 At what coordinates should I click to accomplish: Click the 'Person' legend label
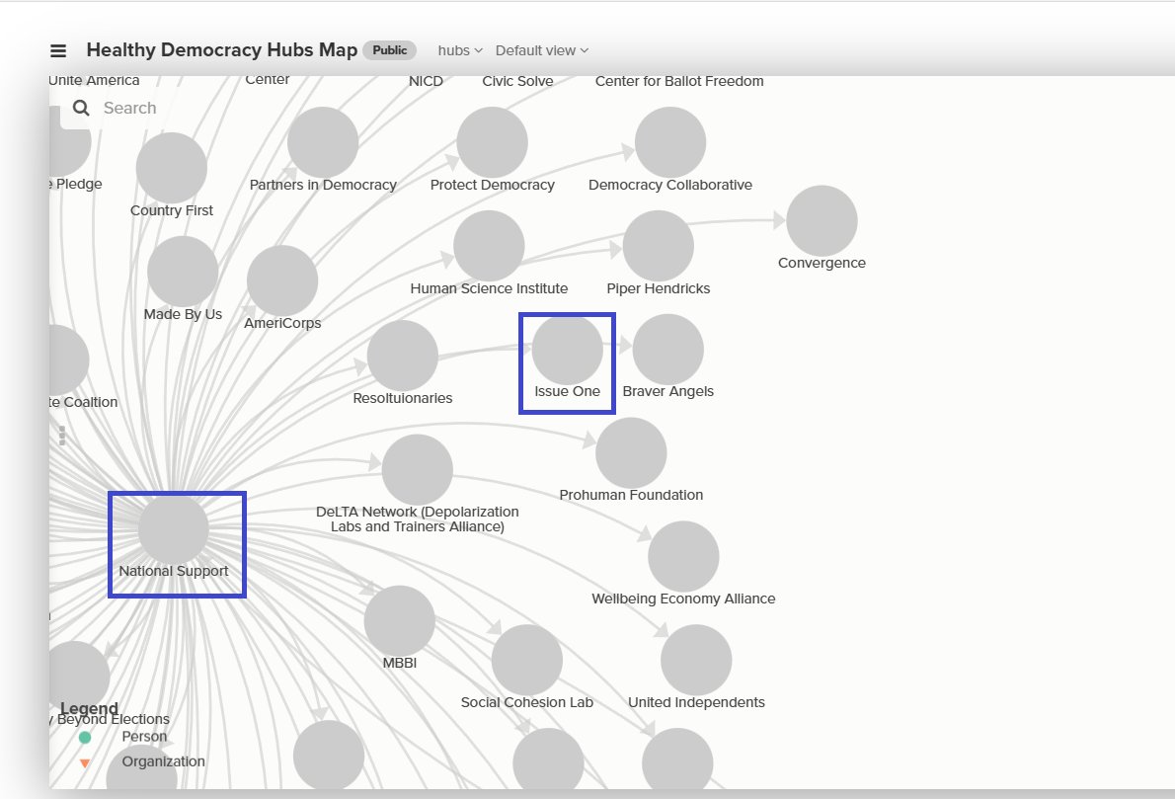click(x=144, y=737)
